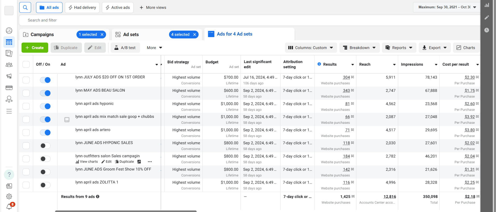Select all ads with header checkbox
496x212 pixels.
coord(26,64)
